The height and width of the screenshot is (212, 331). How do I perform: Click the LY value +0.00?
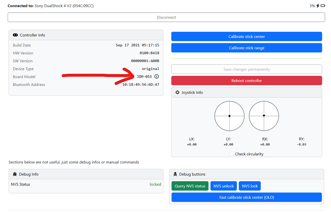(228, 144)
